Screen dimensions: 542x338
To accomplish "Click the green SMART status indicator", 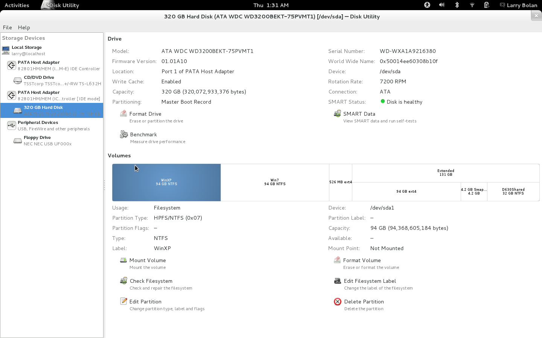I will click(x=383, y=101).
